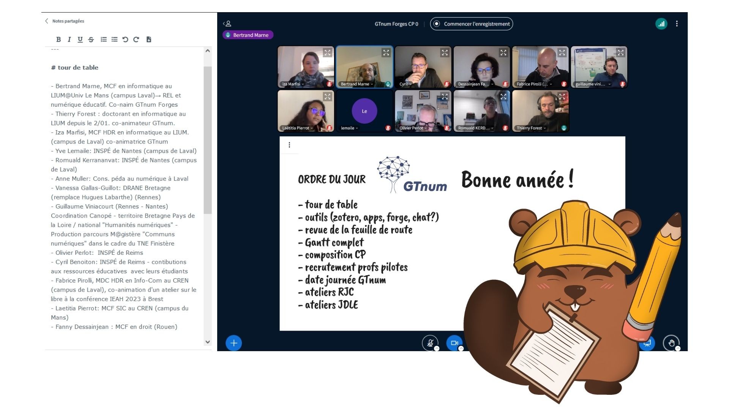The height and width of the screenshot is (410, 729).
Task: Open iza Marfisi name dropdown
Action: 293,84
